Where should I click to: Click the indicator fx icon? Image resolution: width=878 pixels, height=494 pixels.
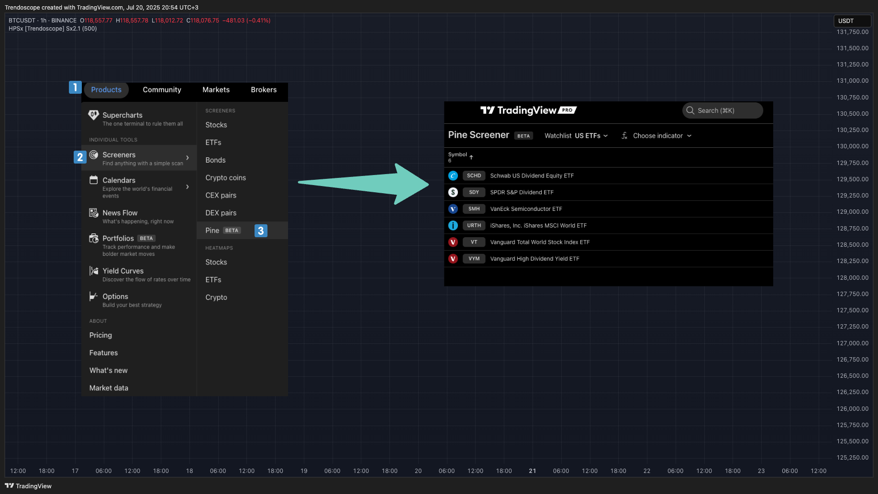click(624, 136)
